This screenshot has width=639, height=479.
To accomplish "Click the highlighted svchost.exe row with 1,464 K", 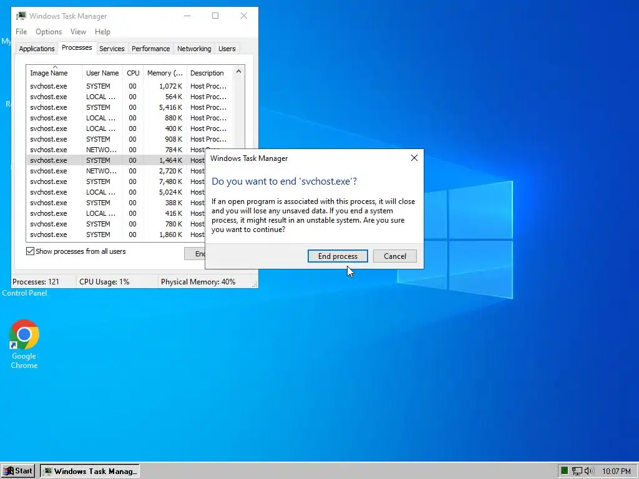I will 116,160.
